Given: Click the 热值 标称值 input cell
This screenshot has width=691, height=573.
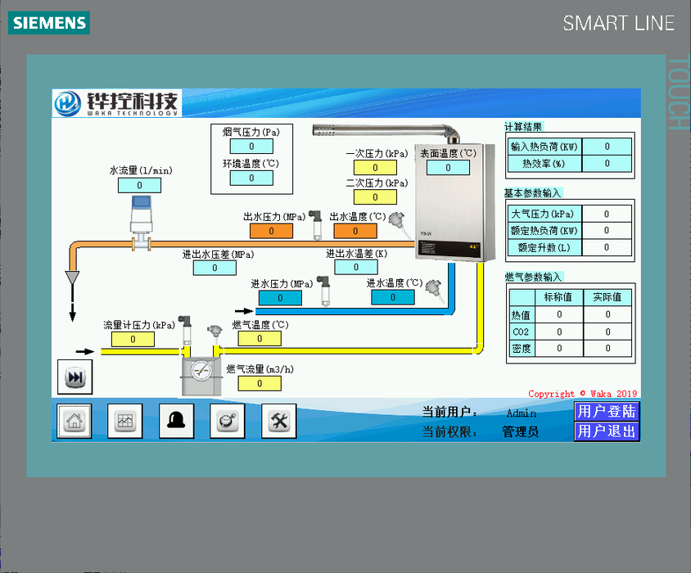Looking at the screenshot, I should point(560,314).
